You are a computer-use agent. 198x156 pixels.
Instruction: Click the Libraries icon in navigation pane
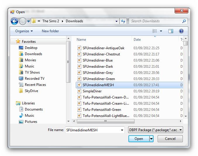(18, 103)
